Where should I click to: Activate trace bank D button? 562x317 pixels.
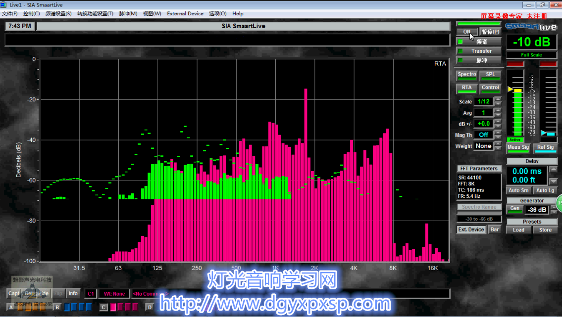tap(150, 307)
